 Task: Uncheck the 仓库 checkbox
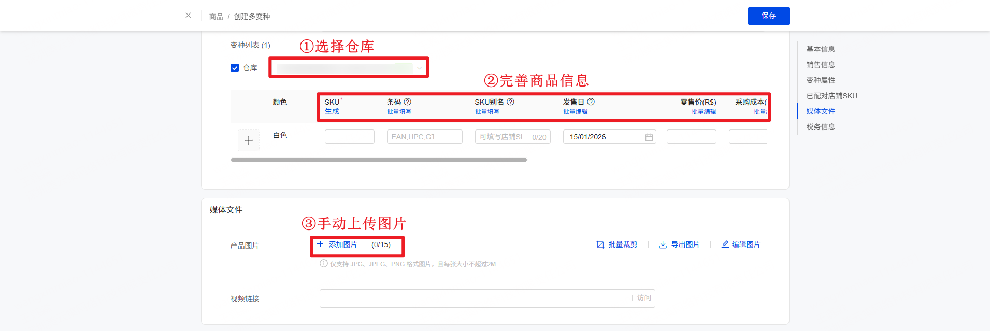pyautogui.click(x=235, y=68)
